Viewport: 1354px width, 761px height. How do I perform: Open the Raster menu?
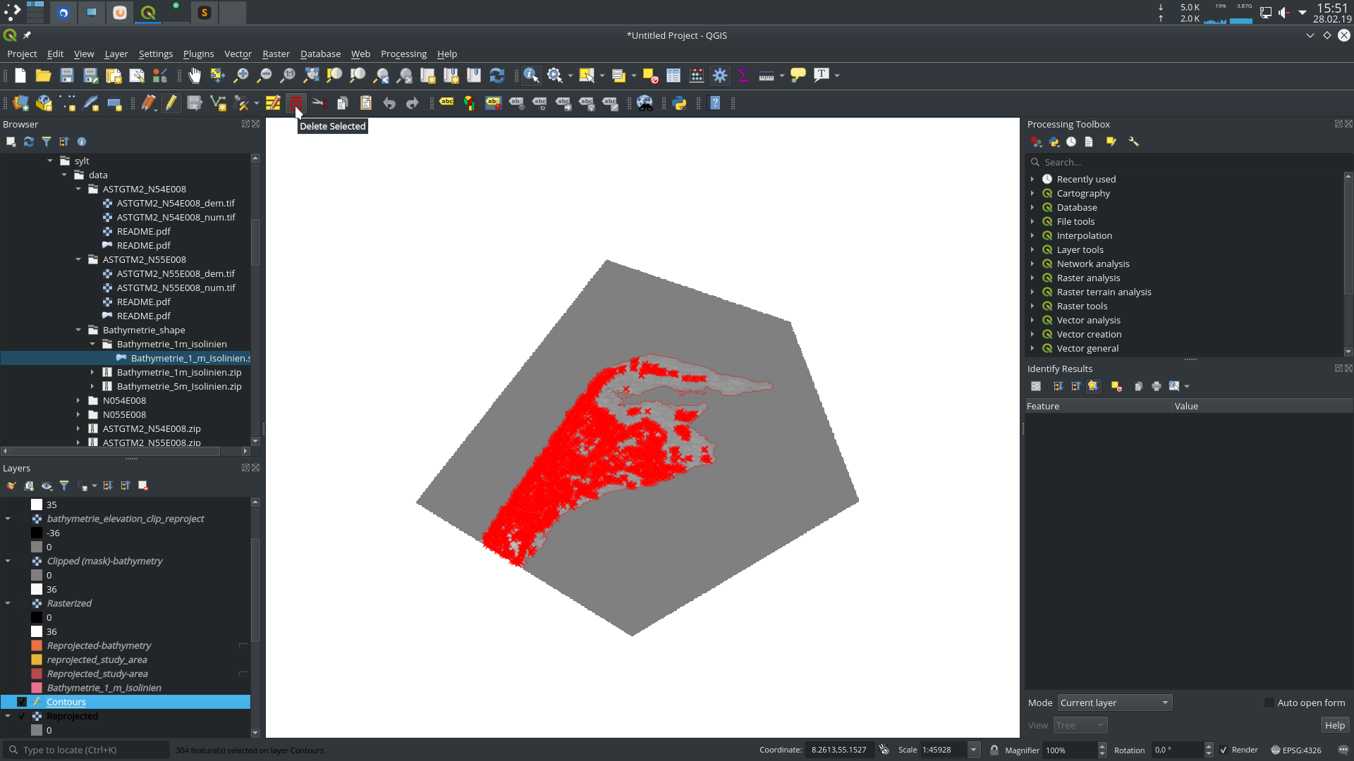tap(276, 54)
